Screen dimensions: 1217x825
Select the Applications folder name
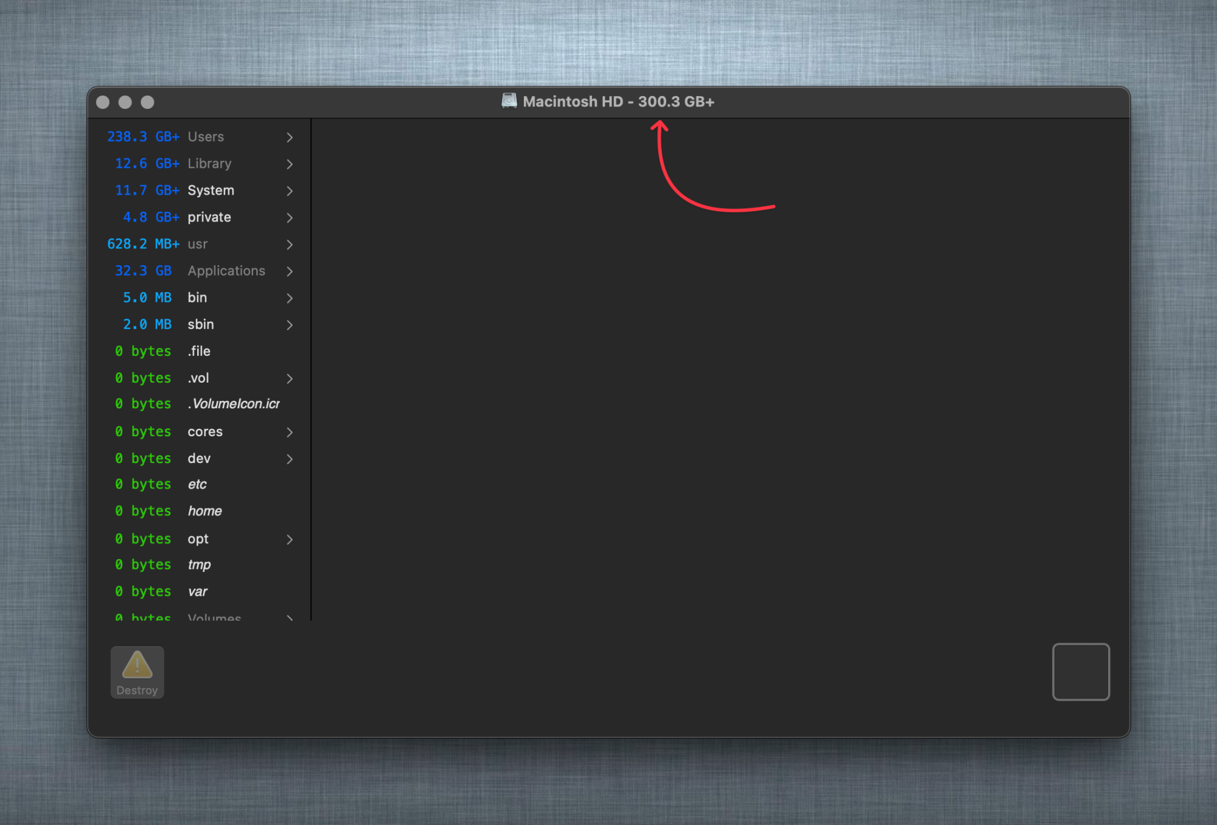pyautogui.click(x=226, y=271)
